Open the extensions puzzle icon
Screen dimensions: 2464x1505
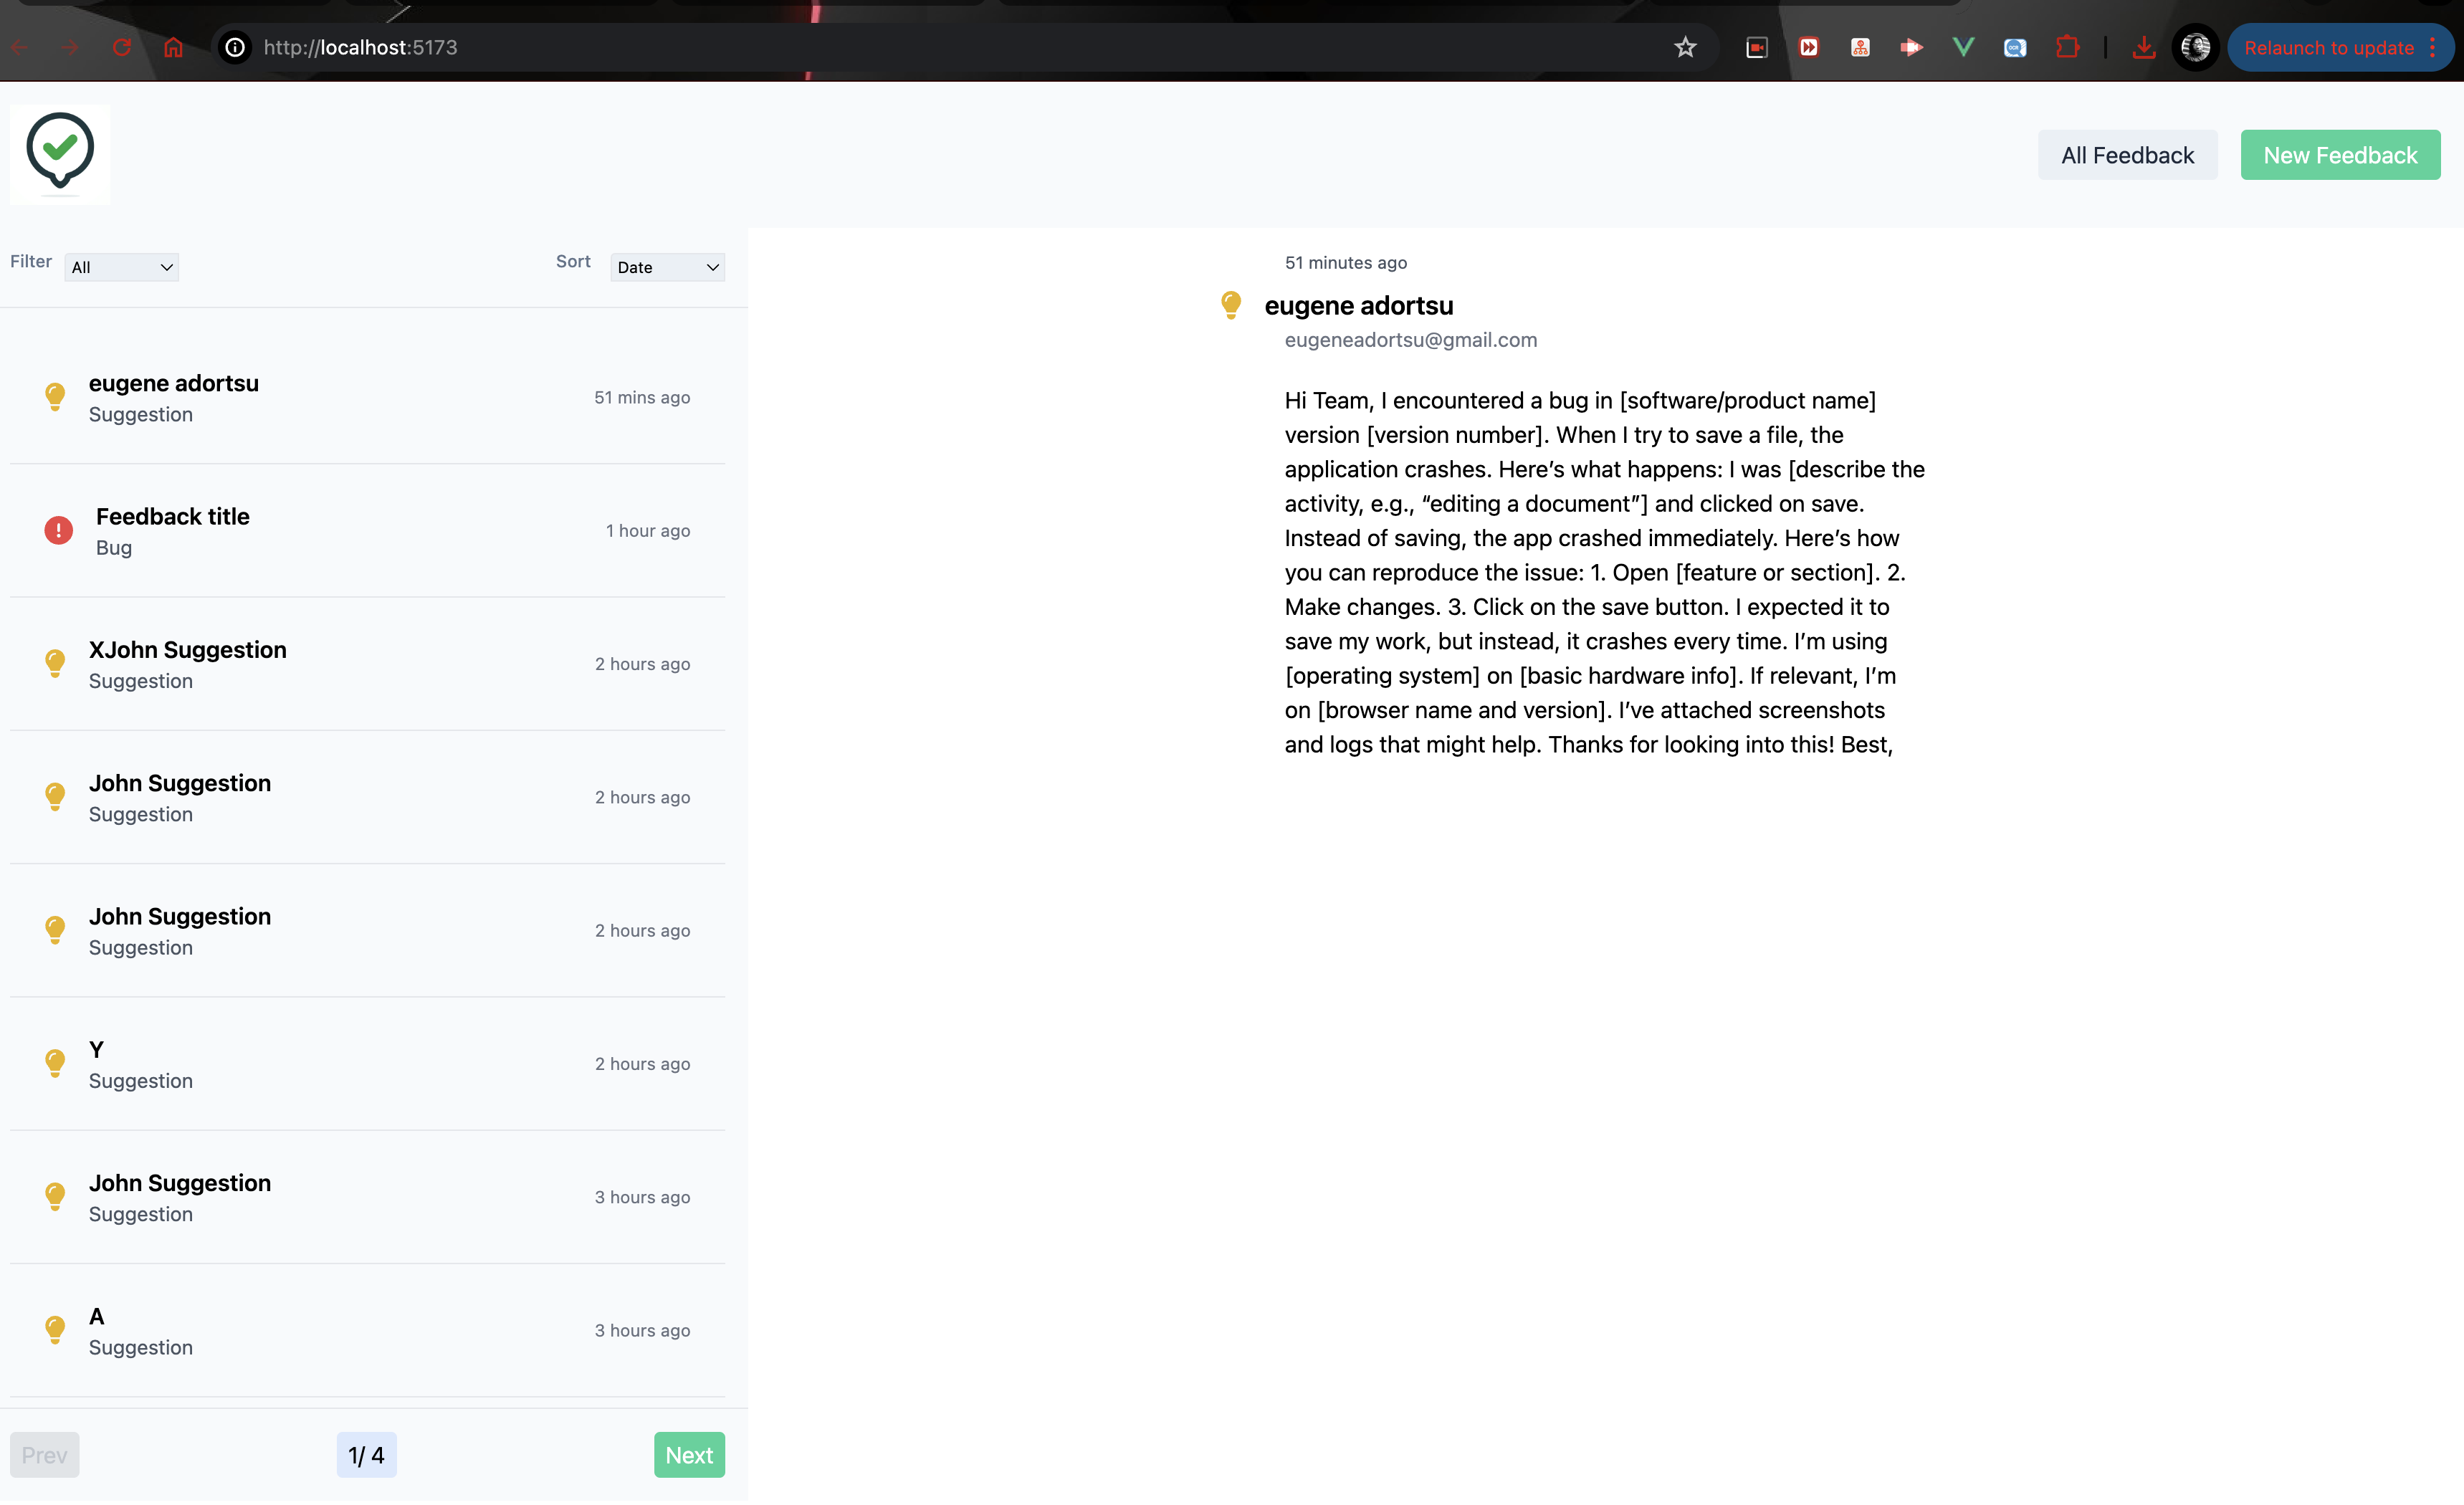(x=2067, y=47)
